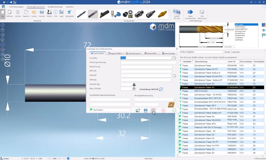Sort by Hersteller column header
The image size is (266, 160).
[x=188, y=61]
